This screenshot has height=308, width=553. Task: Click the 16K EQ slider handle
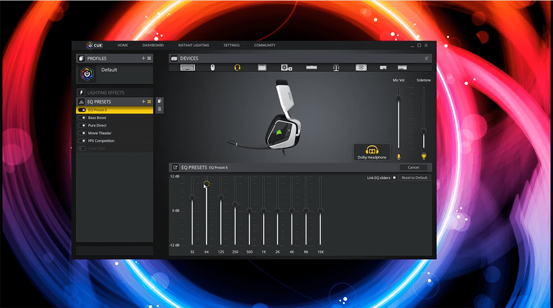(320, 210)
